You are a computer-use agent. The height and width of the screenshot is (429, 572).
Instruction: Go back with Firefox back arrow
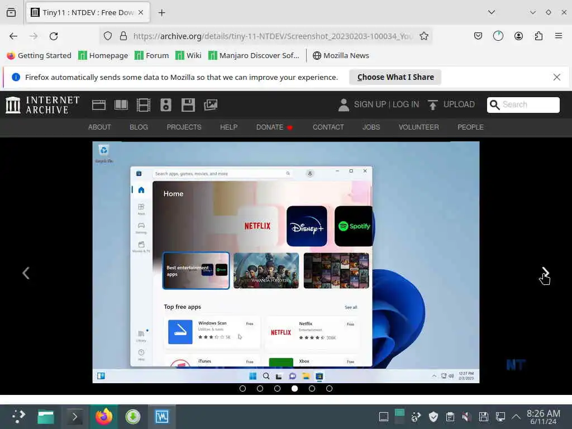[x=13, y=36]
